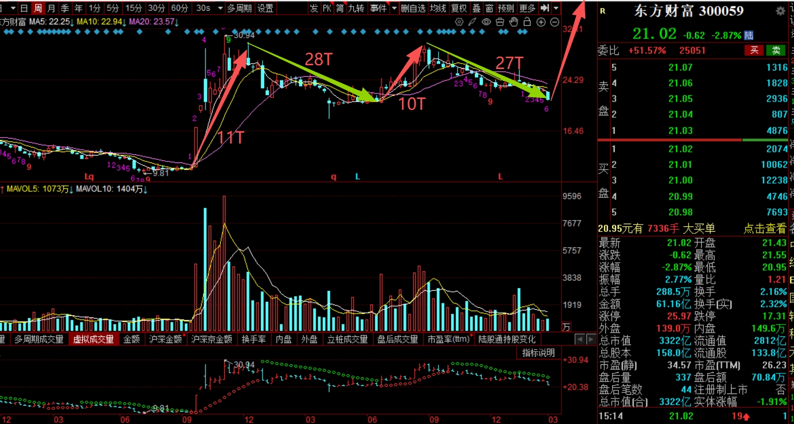Toggle the chart lock icon

[527, 22]
